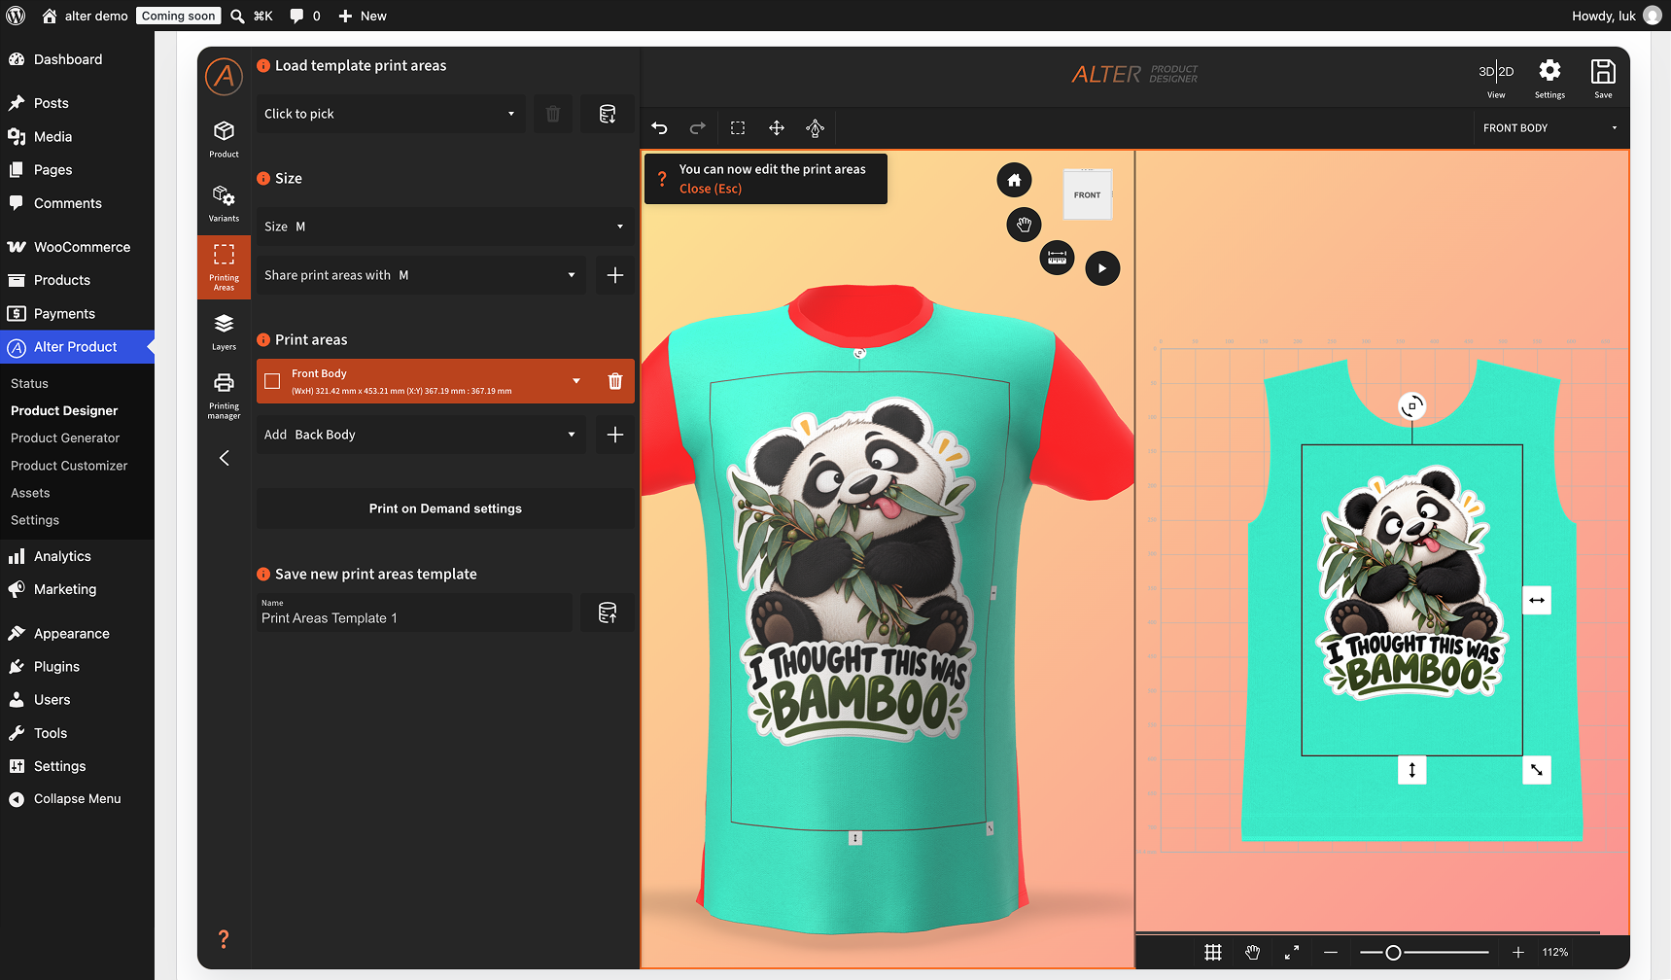
Task: Zoom in with the plus button
Action: (x=1518, y=953)
